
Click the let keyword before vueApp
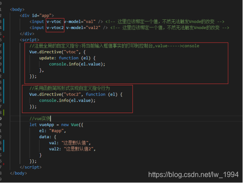[x=33, y=124]
